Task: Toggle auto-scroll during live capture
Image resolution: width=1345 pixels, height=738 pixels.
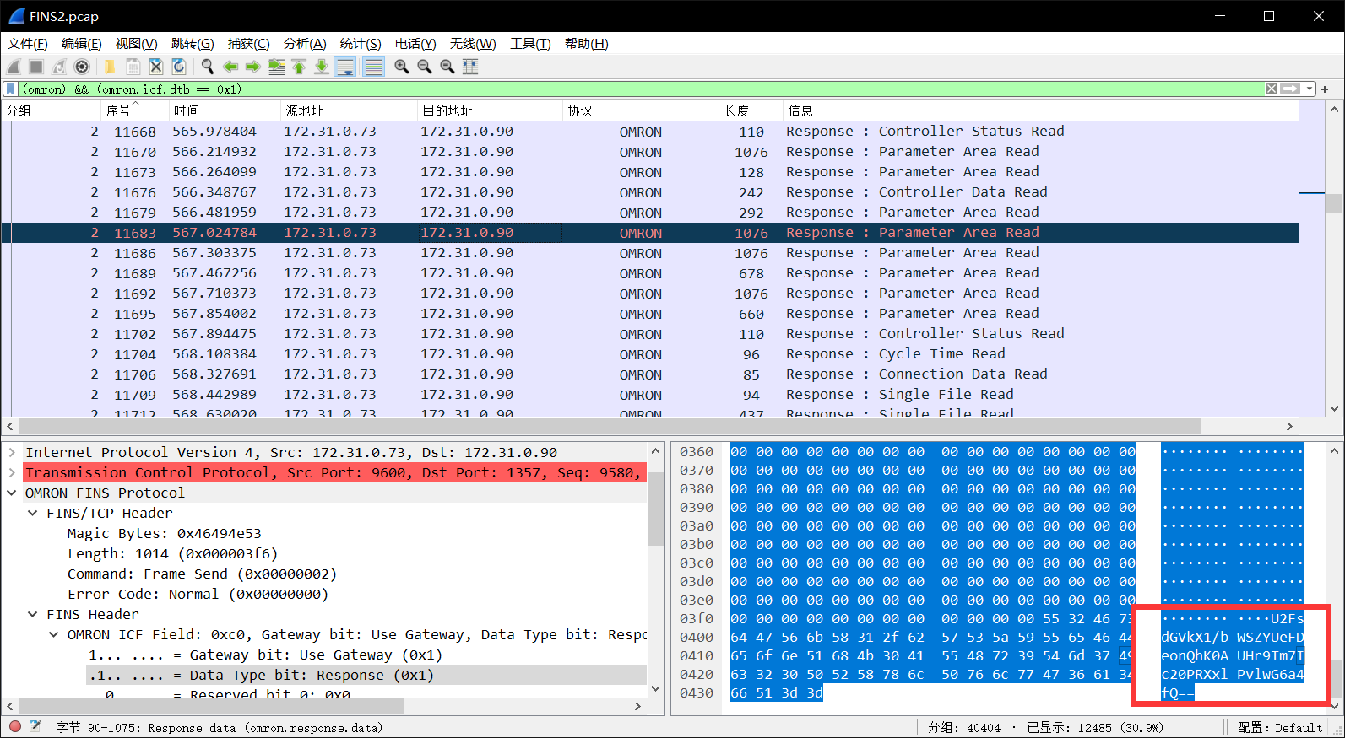Action: pos(344,67)
